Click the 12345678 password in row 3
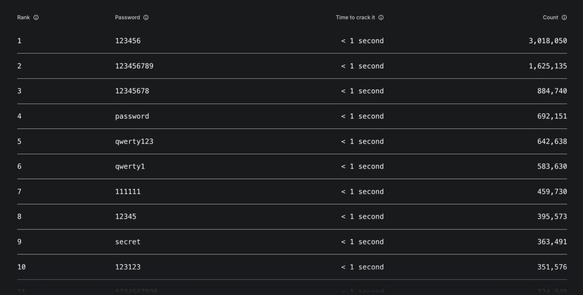 click(132, 91)
